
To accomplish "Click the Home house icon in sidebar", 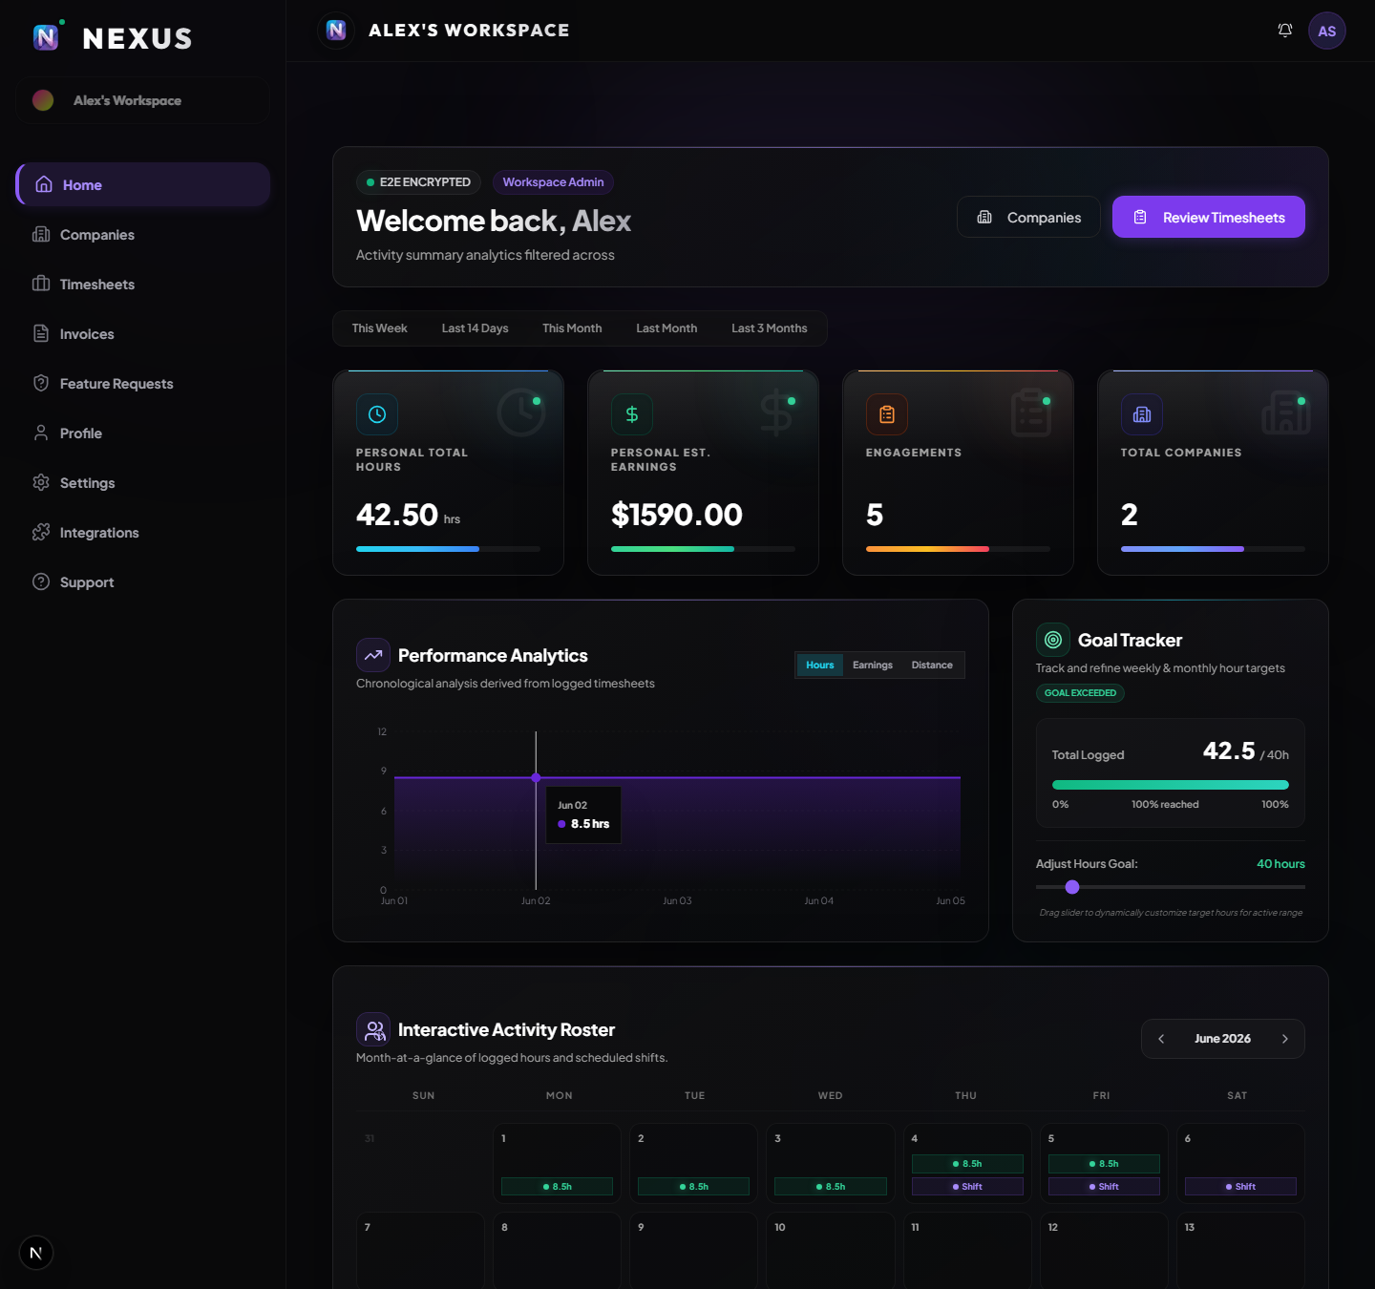I will pos(44,184).
